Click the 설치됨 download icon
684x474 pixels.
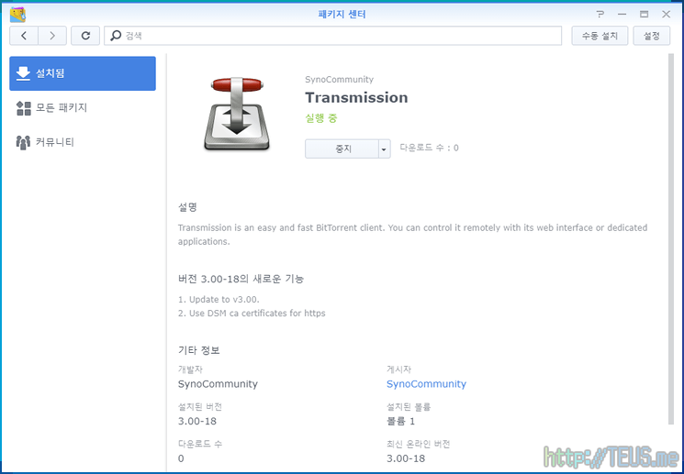23,73
